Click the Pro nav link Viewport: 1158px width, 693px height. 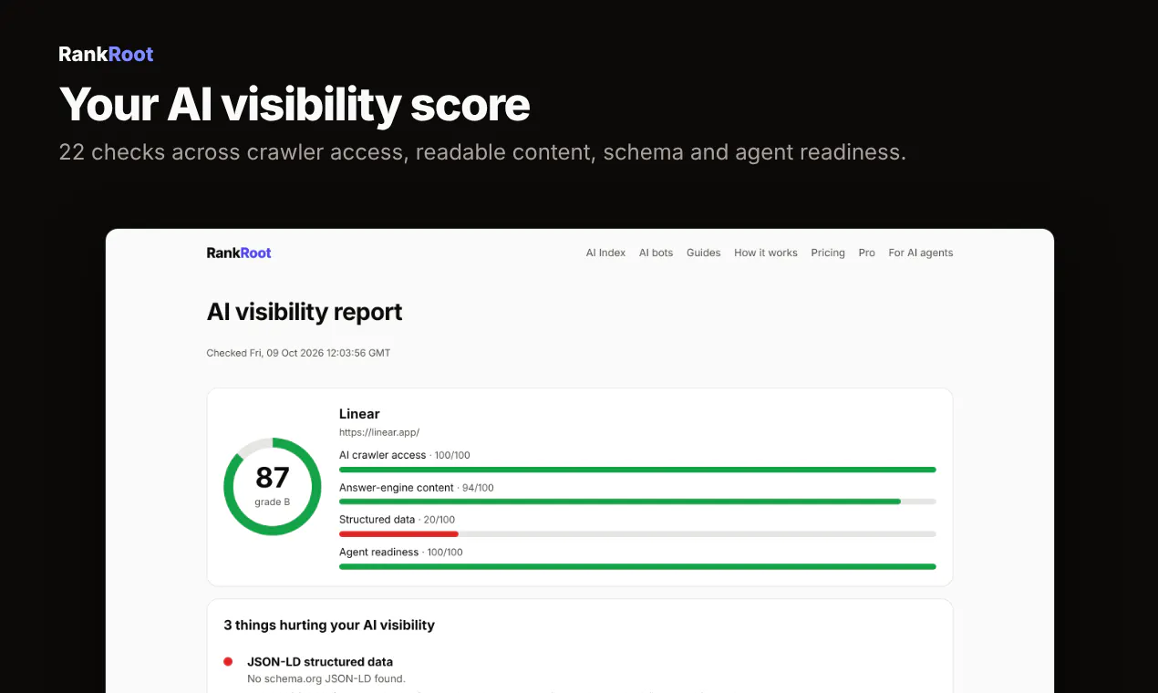pos(866,253)
